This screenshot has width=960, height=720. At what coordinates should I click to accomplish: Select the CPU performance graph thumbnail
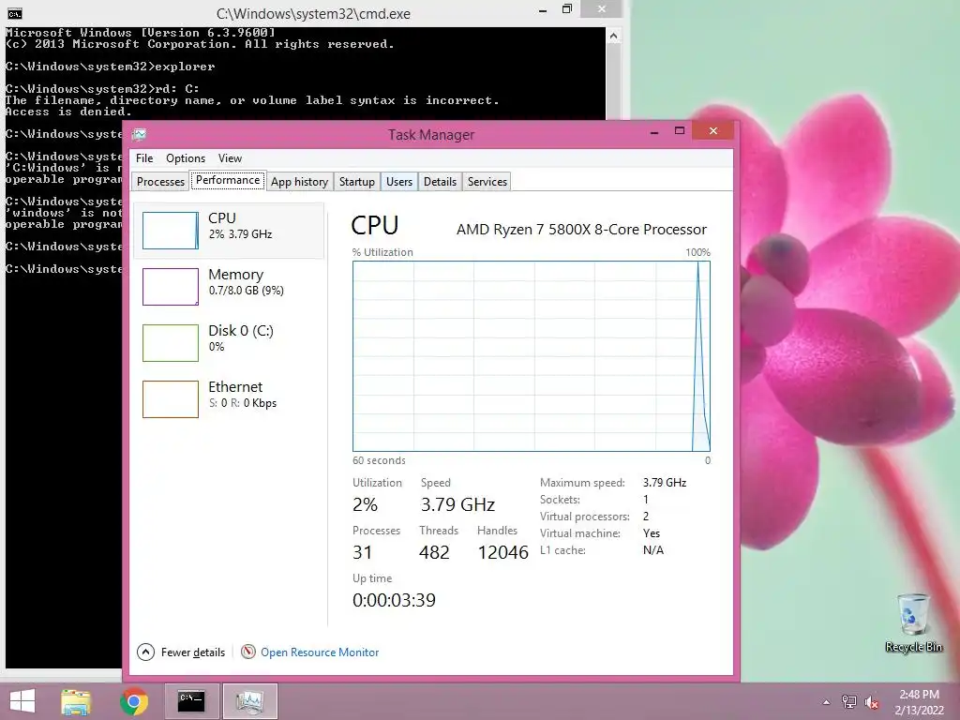(x=171, y=231)
